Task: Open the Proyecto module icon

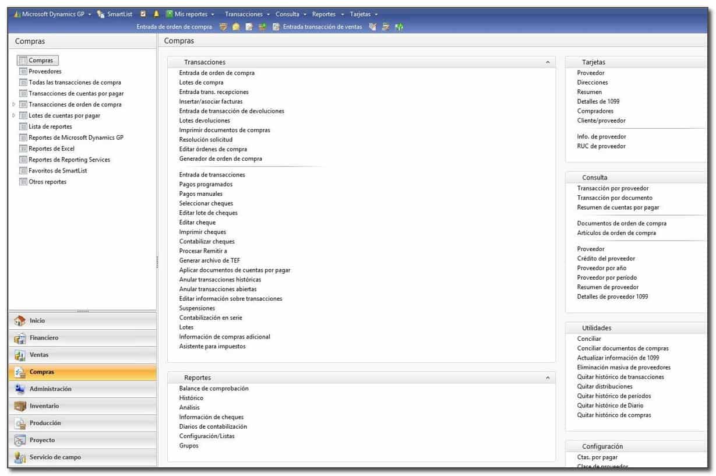Action: pos(20,440)
